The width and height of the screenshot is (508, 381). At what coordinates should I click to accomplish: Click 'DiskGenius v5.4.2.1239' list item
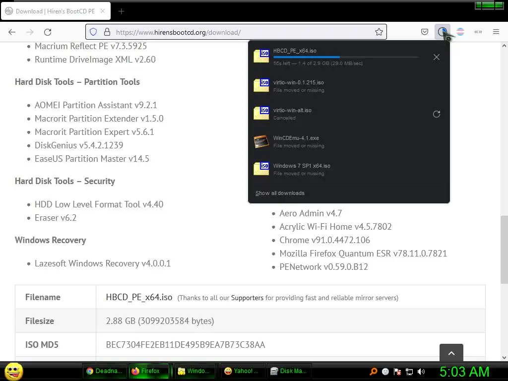coord(79,145)
